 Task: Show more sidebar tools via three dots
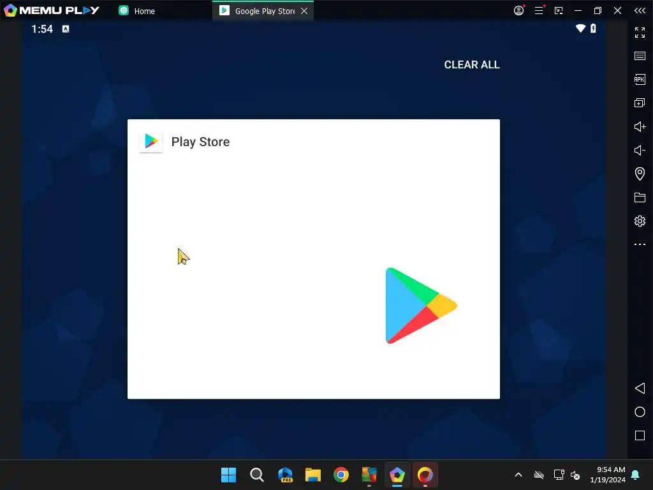coord(640,244)
